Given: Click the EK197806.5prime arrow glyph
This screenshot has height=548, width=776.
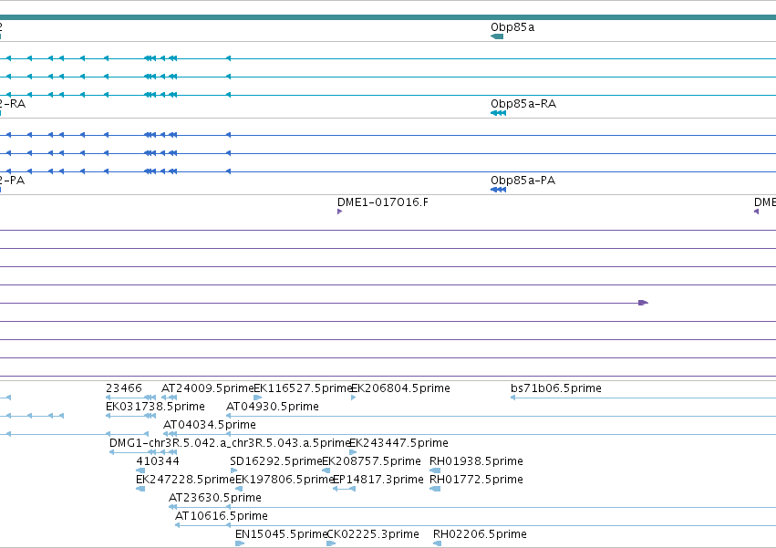Looking at the screenshot, I should 239,489.
